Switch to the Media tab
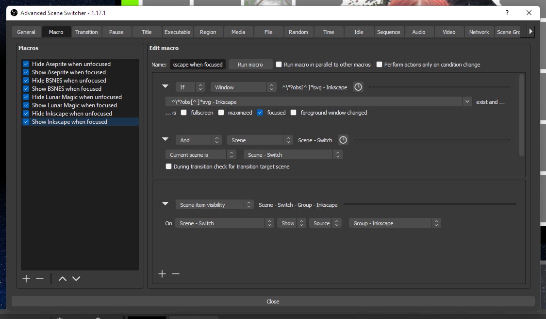Screen dimensions: 546x319 [x=238, y=32]
